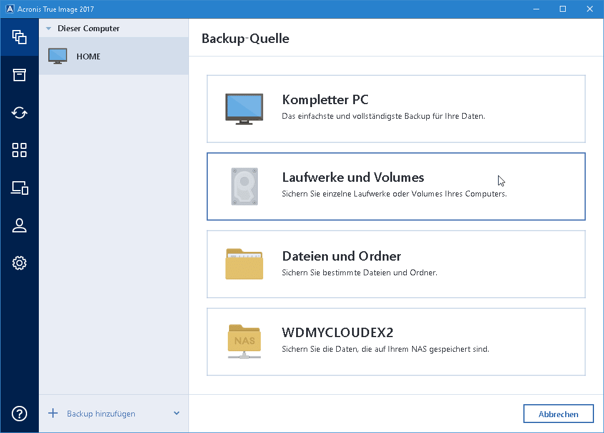Open the Sync section icon
The height and width of the screenshot is (433, 604).
pos(19,113)
